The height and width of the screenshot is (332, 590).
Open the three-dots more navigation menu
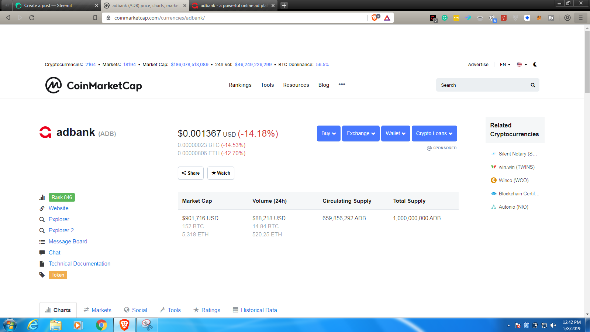(342, 85)
